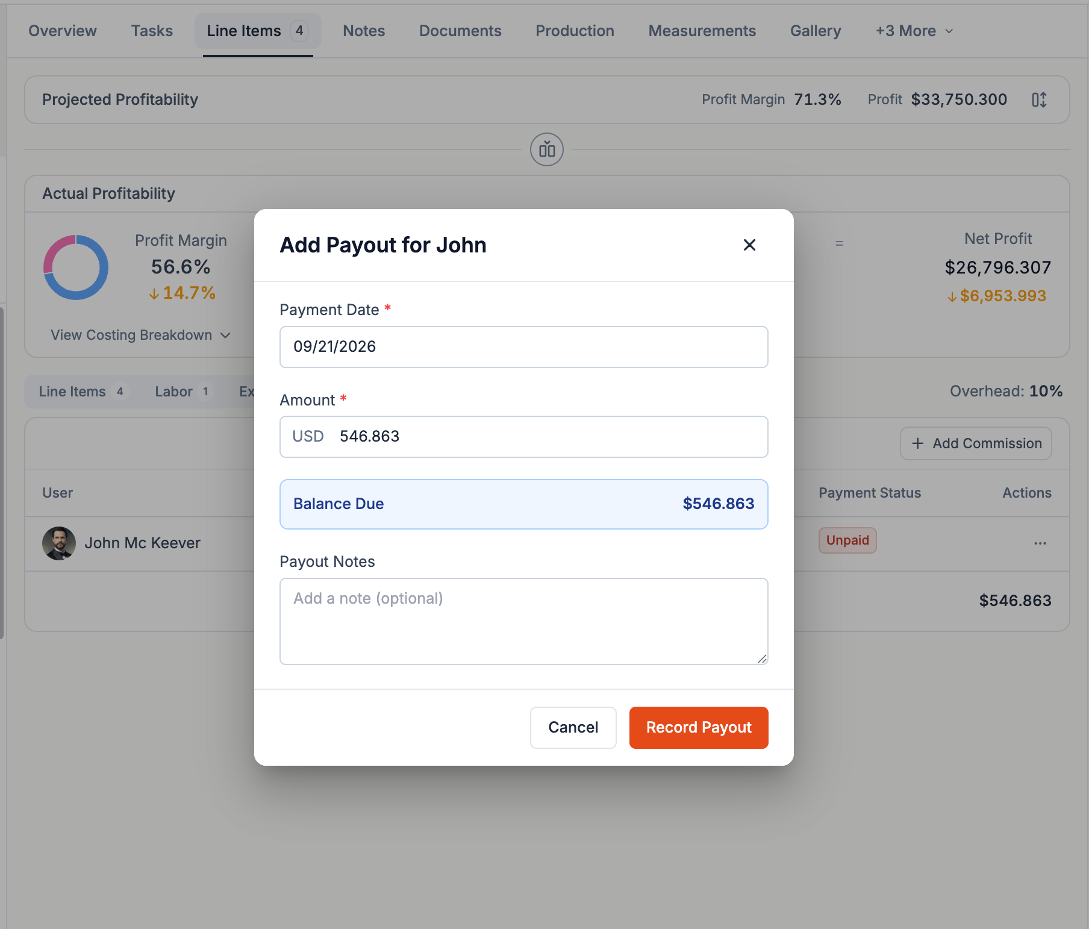Grab the notes textarea resize handle
The image size is (1089, 929).
[x=762, y=658]
